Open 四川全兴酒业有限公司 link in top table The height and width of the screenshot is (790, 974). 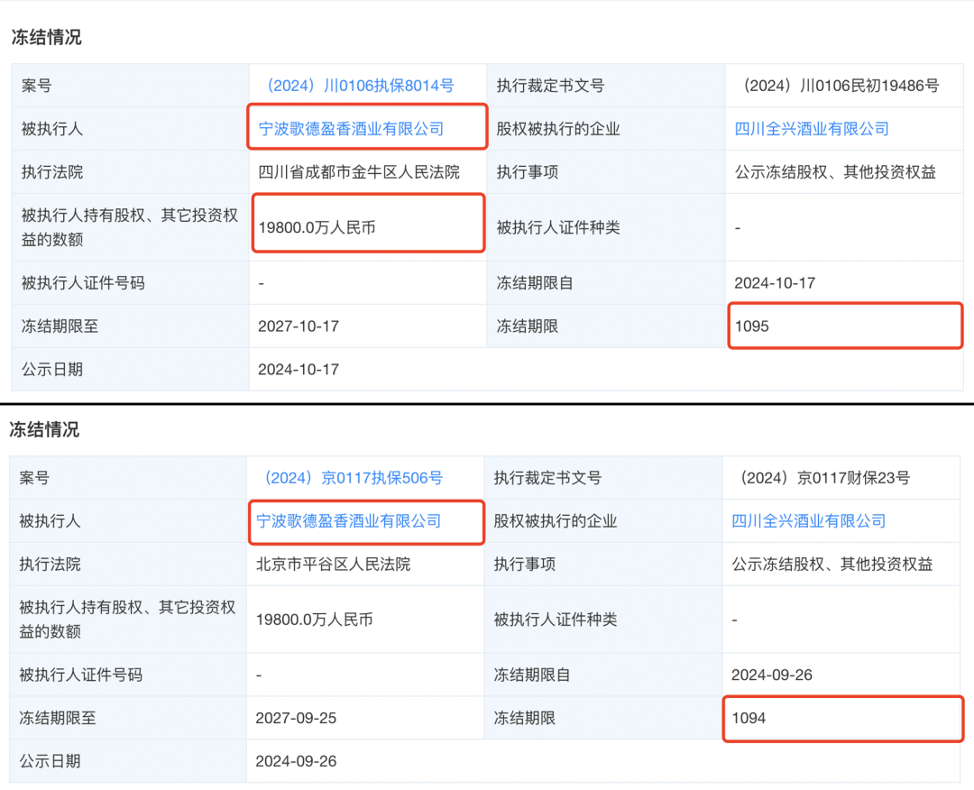[812, 129]
